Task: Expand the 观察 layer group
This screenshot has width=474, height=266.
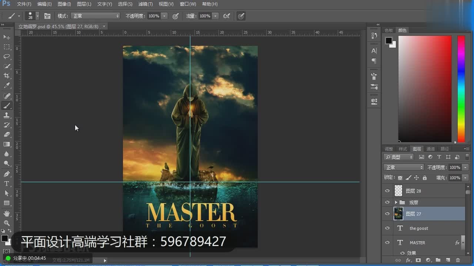Action: [396, 202]
